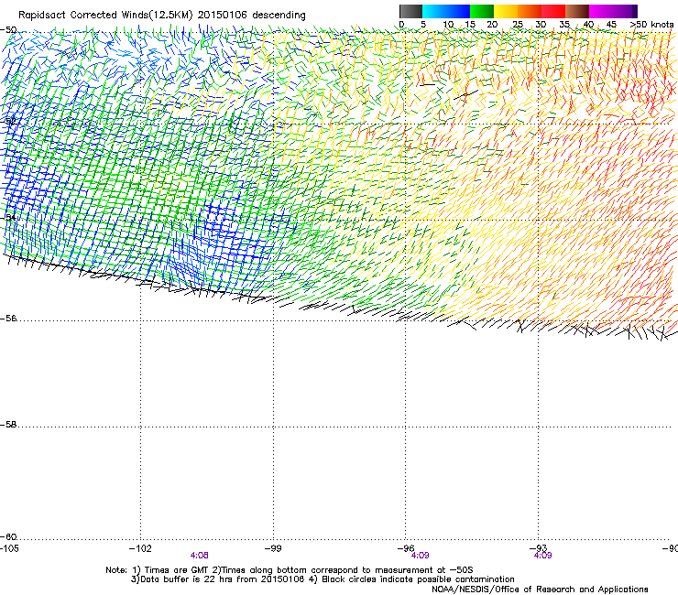
Task: Click the -54 latitude axis label
Action: click(x=8, y=217)
